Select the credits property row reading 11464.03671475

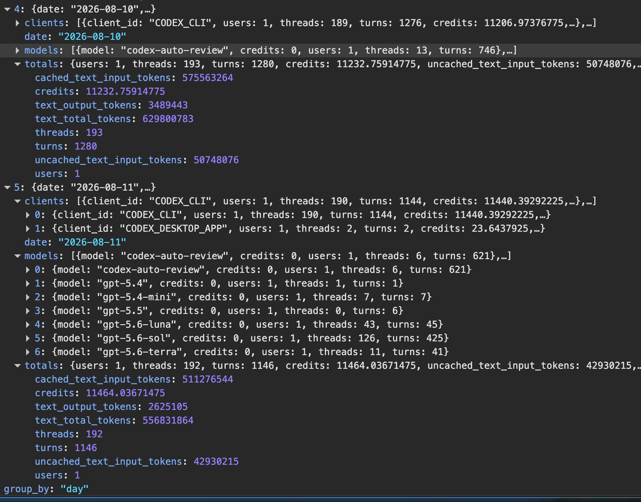[x=100, y=393]
